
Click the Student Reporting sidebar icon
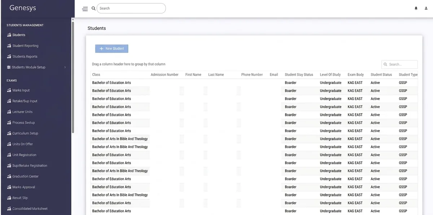[x=9, y=46]
